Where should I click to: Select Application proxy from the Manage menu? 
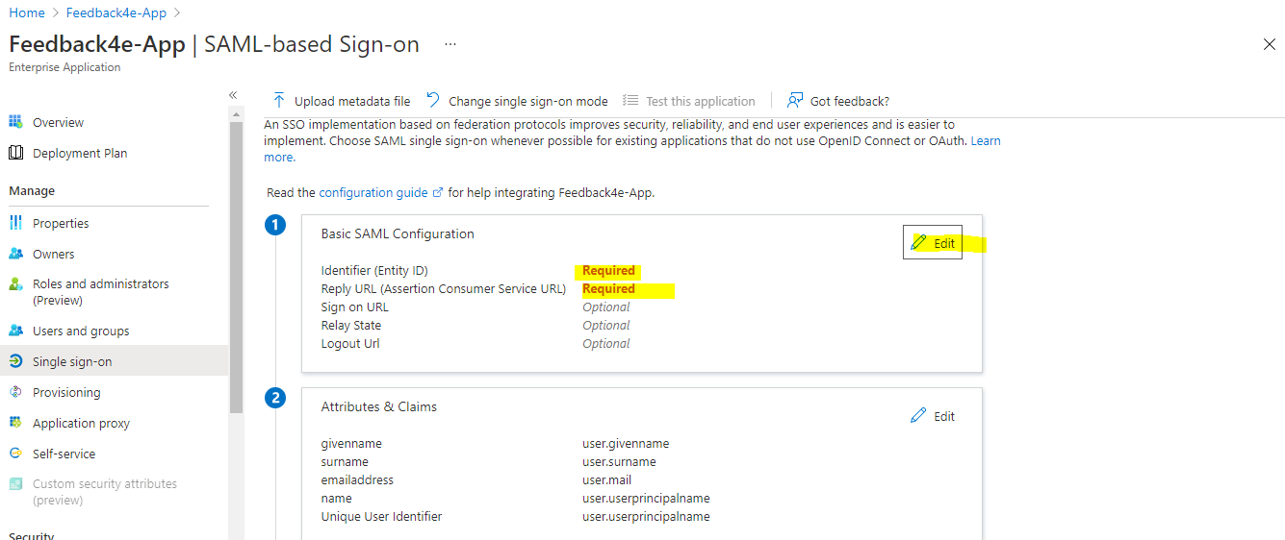pyautogui.click(x=81, y=423)
